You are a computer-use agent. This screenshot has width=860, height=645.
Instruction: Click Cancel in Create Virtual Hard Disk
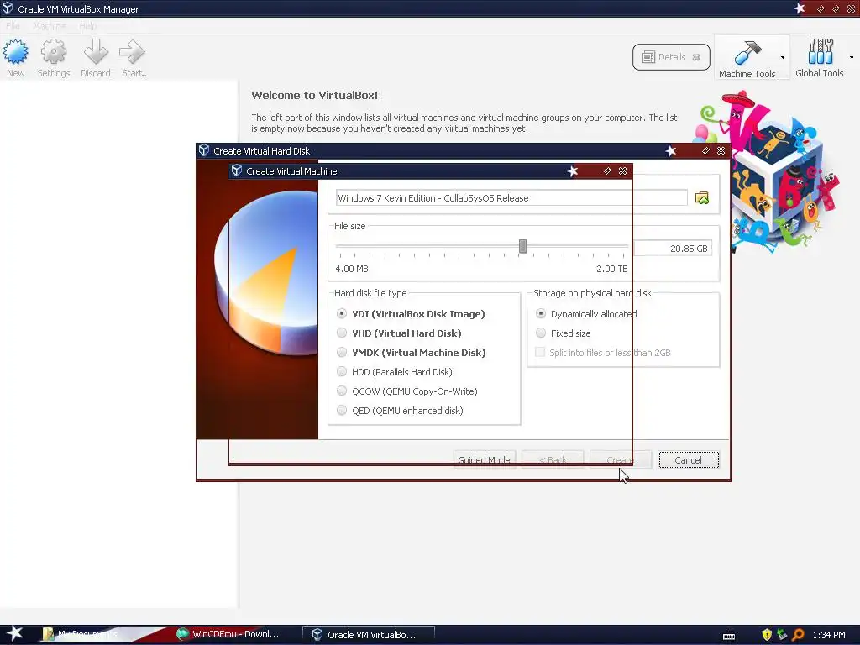(689, 459)
